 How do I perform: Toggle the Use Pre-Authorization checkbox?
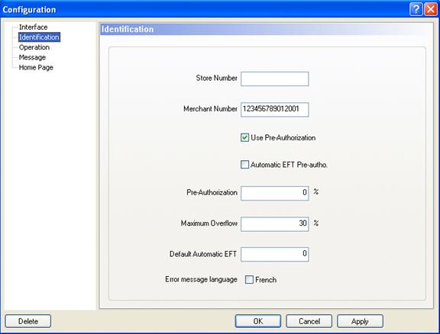[x=244, y=137]
